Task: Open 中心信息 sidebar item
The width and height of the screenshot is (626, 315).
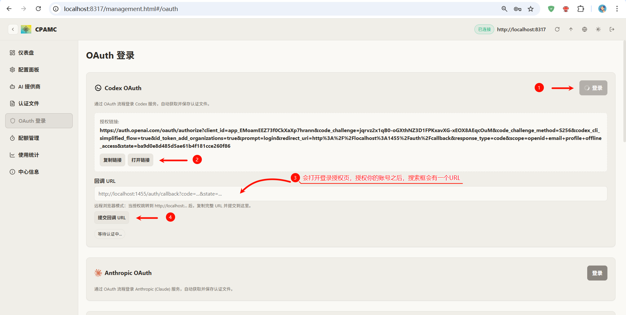Action: 39,172
